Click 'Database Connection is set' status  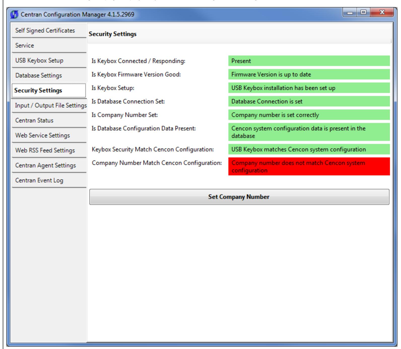coord(309,101)
